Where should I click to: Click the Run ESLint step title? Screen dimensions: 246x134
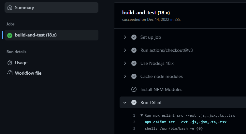[x=151, y=102]
